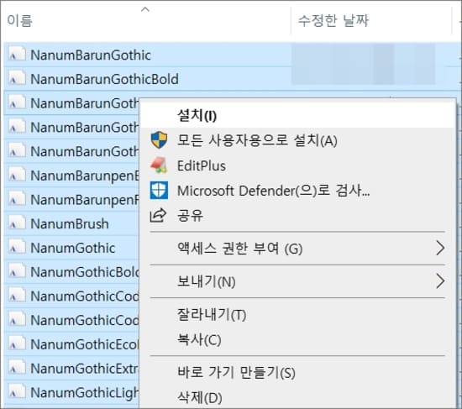Click the NanumGothic font file icon

[x=17, y=248]
